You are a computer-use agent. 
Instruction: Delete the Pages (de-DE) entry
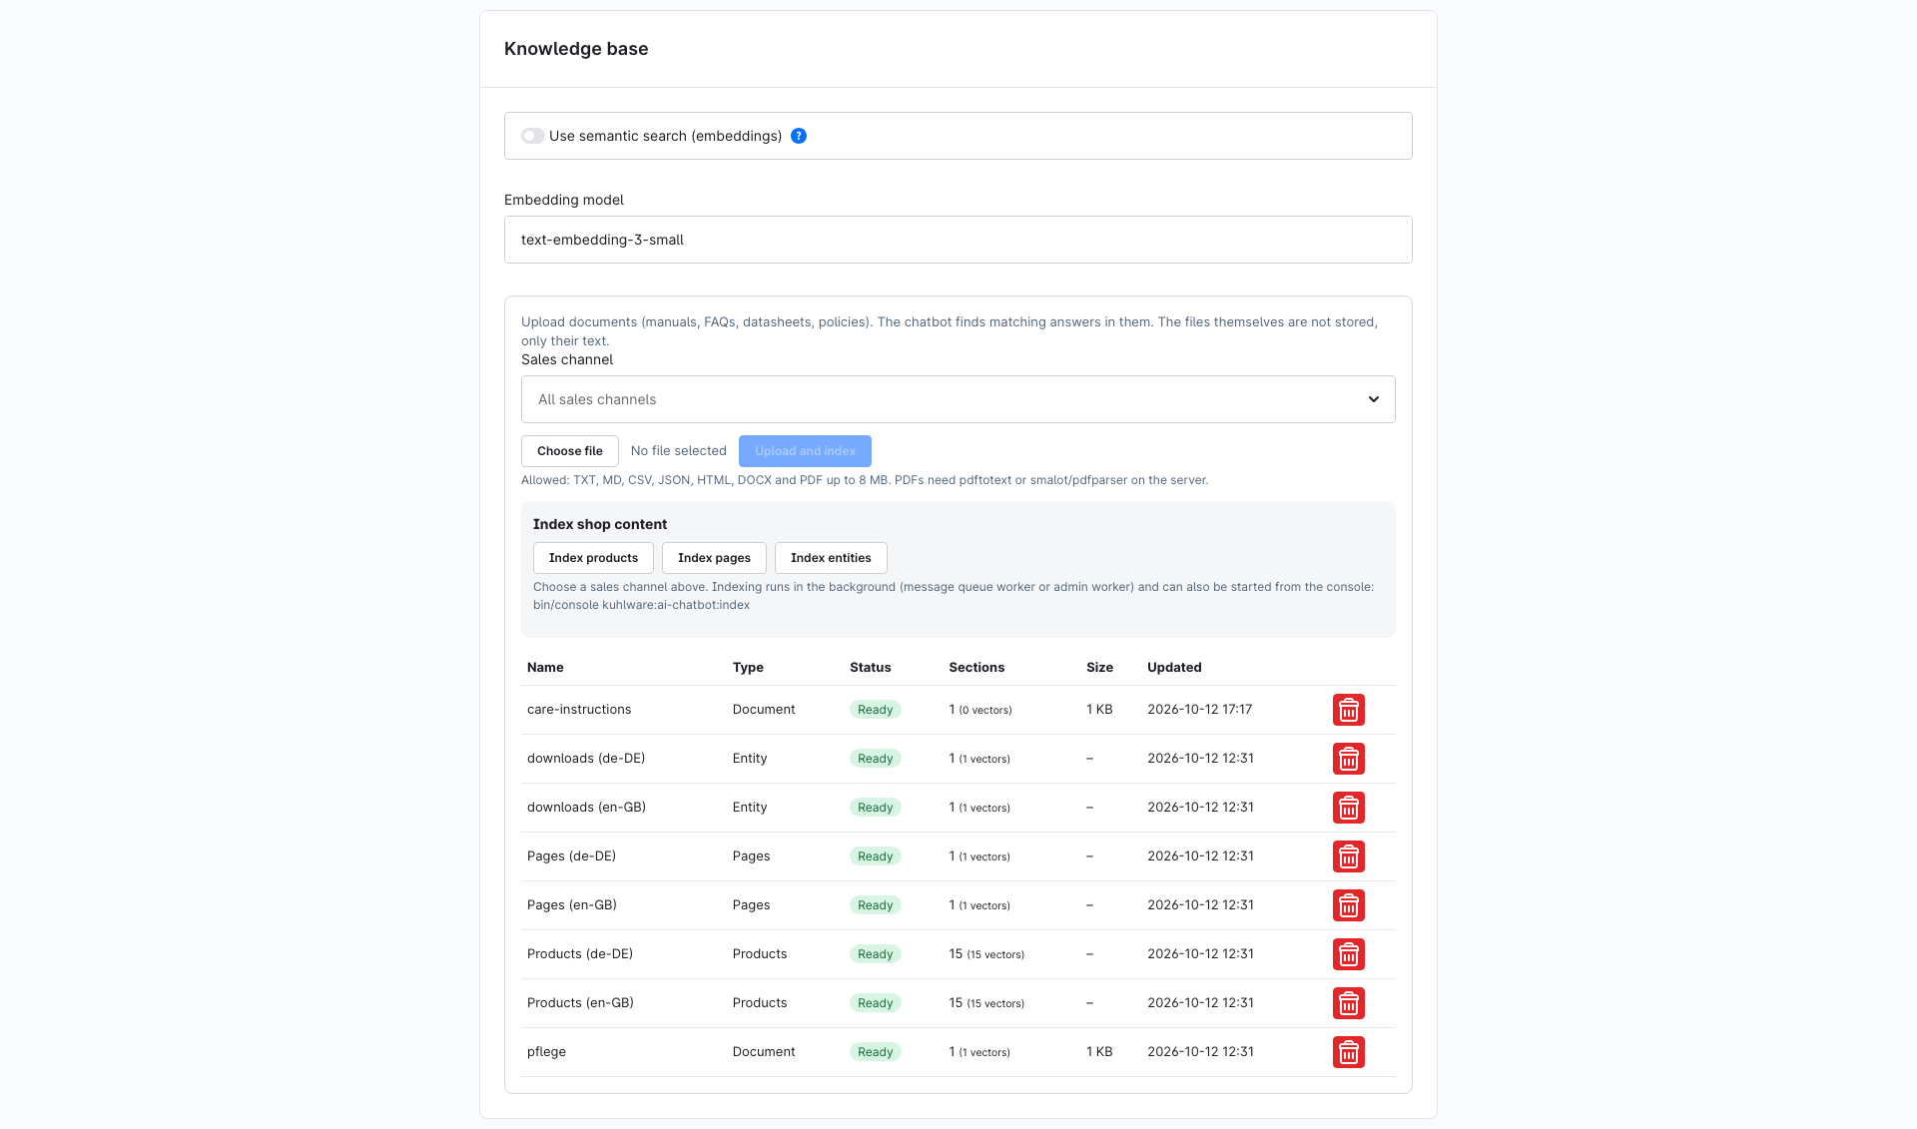(x=1348, y=856)
